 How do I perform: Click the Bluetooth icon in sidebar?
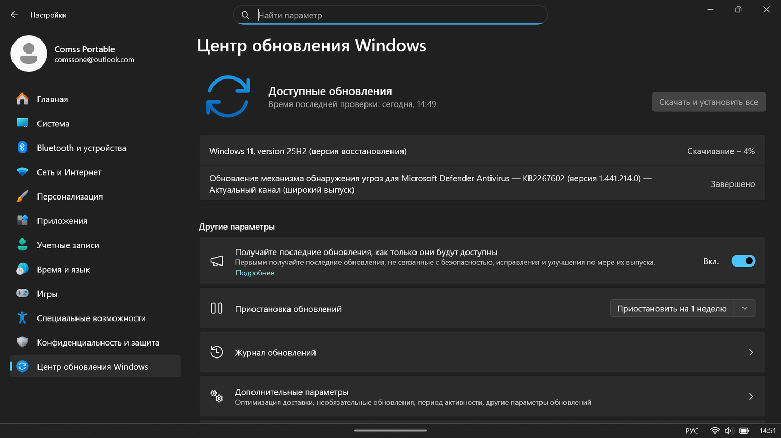click(x=22, y=148)
